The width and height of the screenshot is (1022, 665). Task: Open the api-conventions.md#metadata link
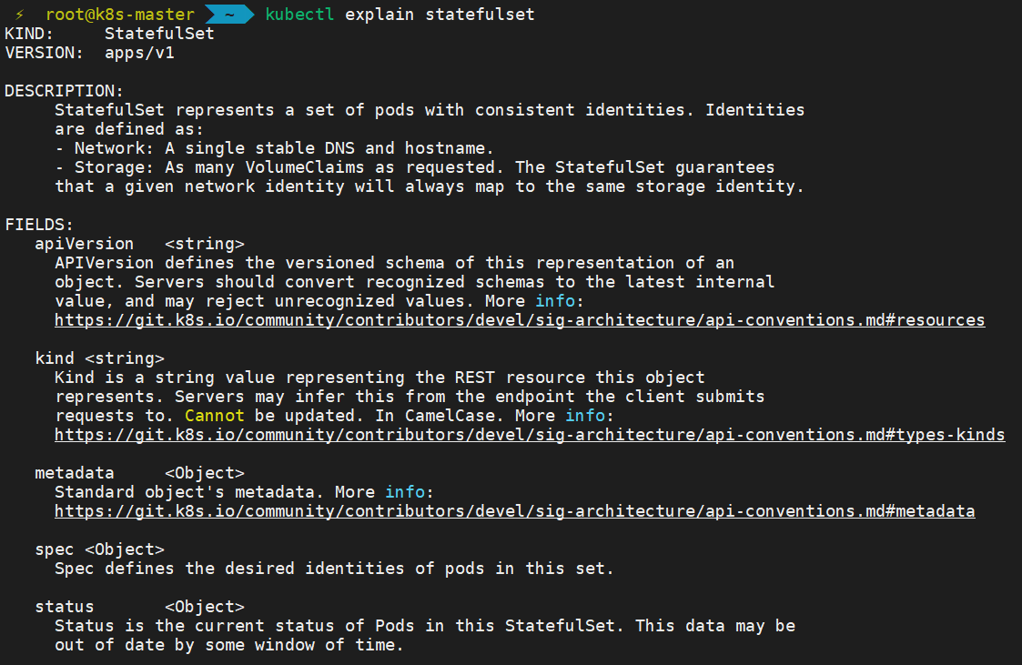514,511
